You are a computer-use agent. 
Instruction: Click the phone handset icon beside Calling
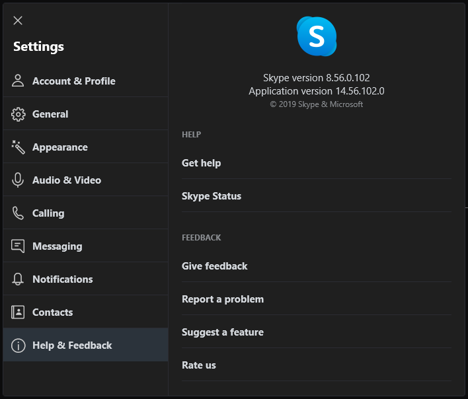coord(18,213)
